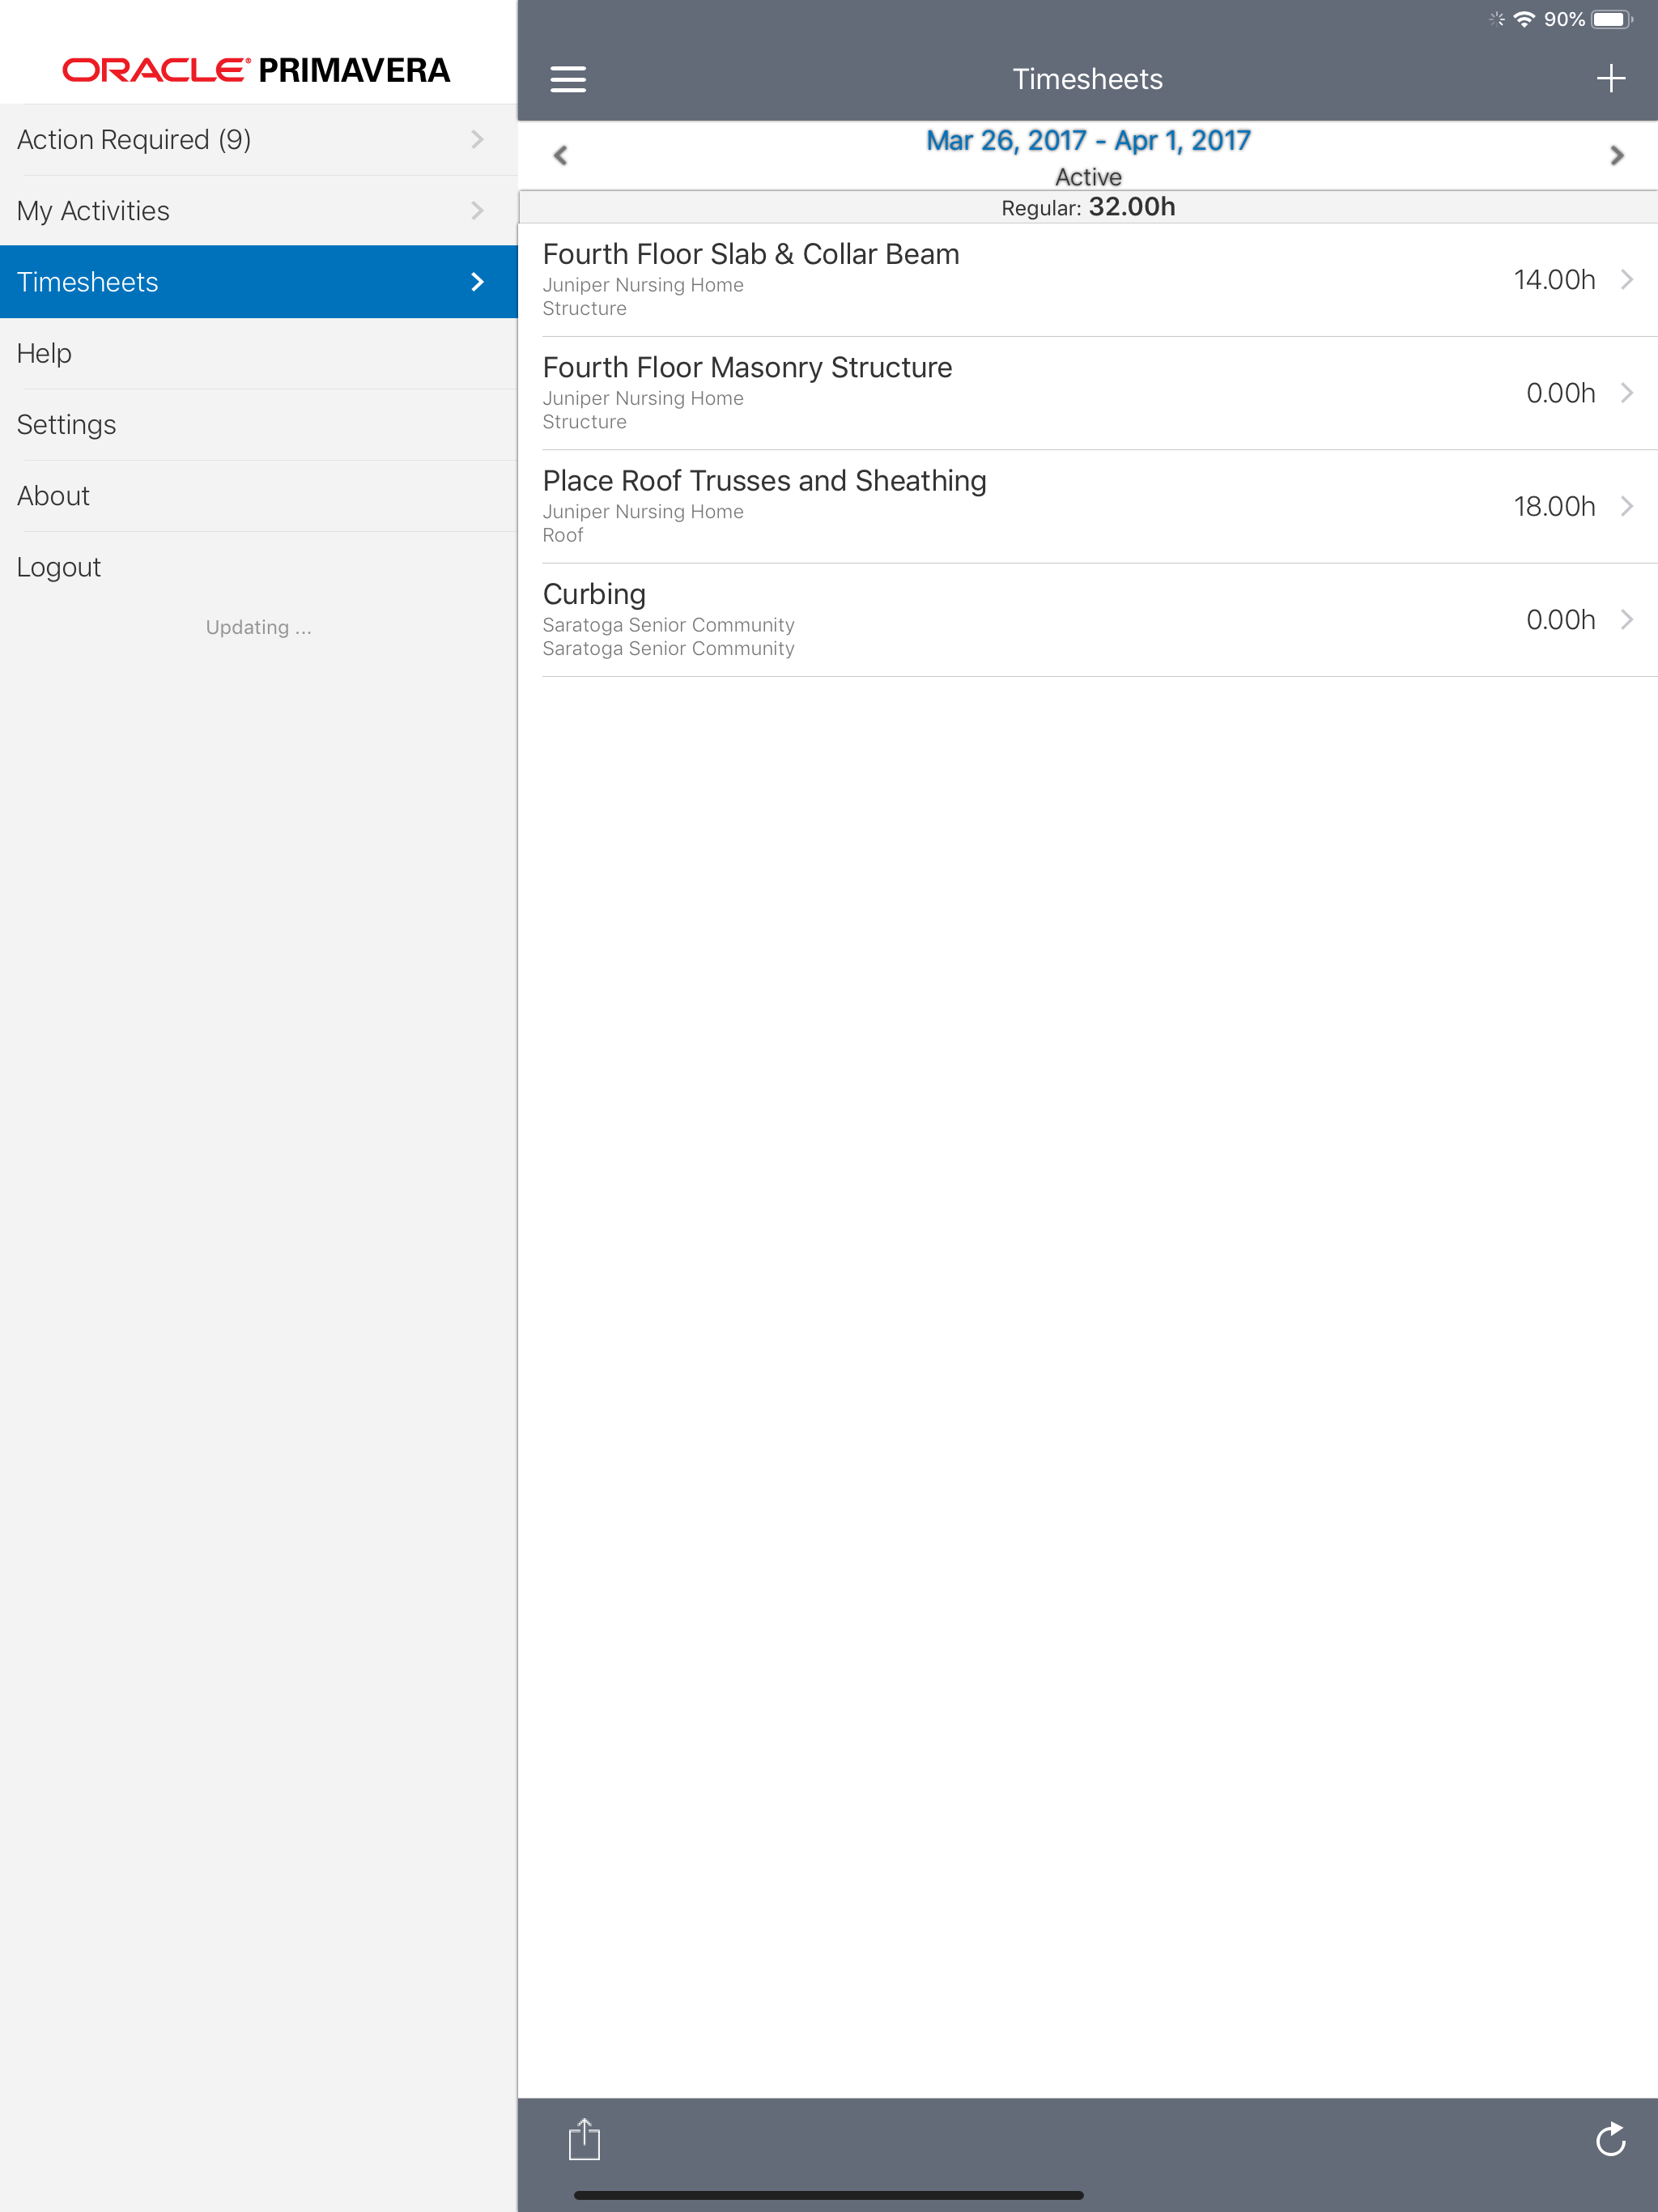Open chevron for Place Roof Trusses row
1658x2212 pixels.
(1626, 506)
